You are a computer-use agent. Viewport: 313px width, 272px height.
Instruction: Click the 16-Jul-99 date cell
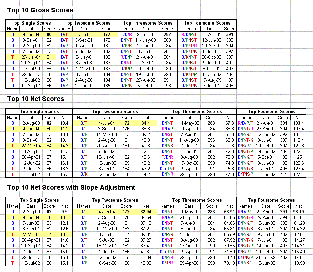[x=31, y=69]
